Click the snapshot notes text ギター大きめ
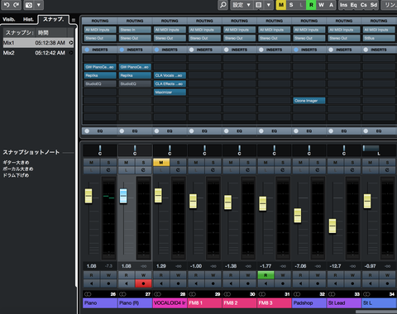Viewport: 397px width, 314px height. pyautogui.click(x=16, y=163)
